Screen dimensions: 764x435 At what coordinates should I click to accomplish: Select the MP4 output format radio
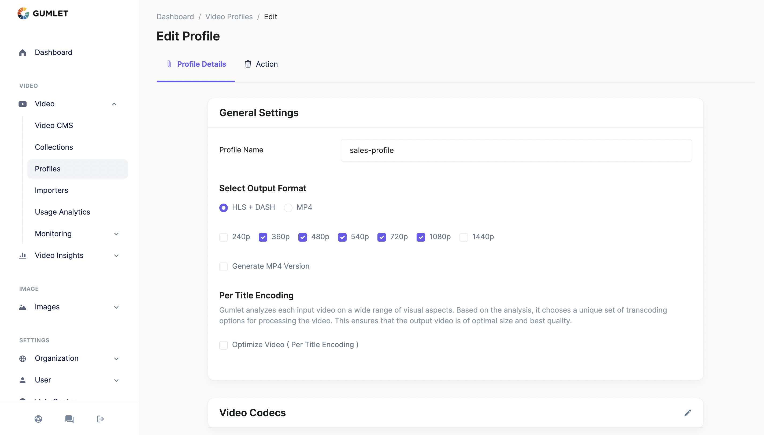(288, 208)
